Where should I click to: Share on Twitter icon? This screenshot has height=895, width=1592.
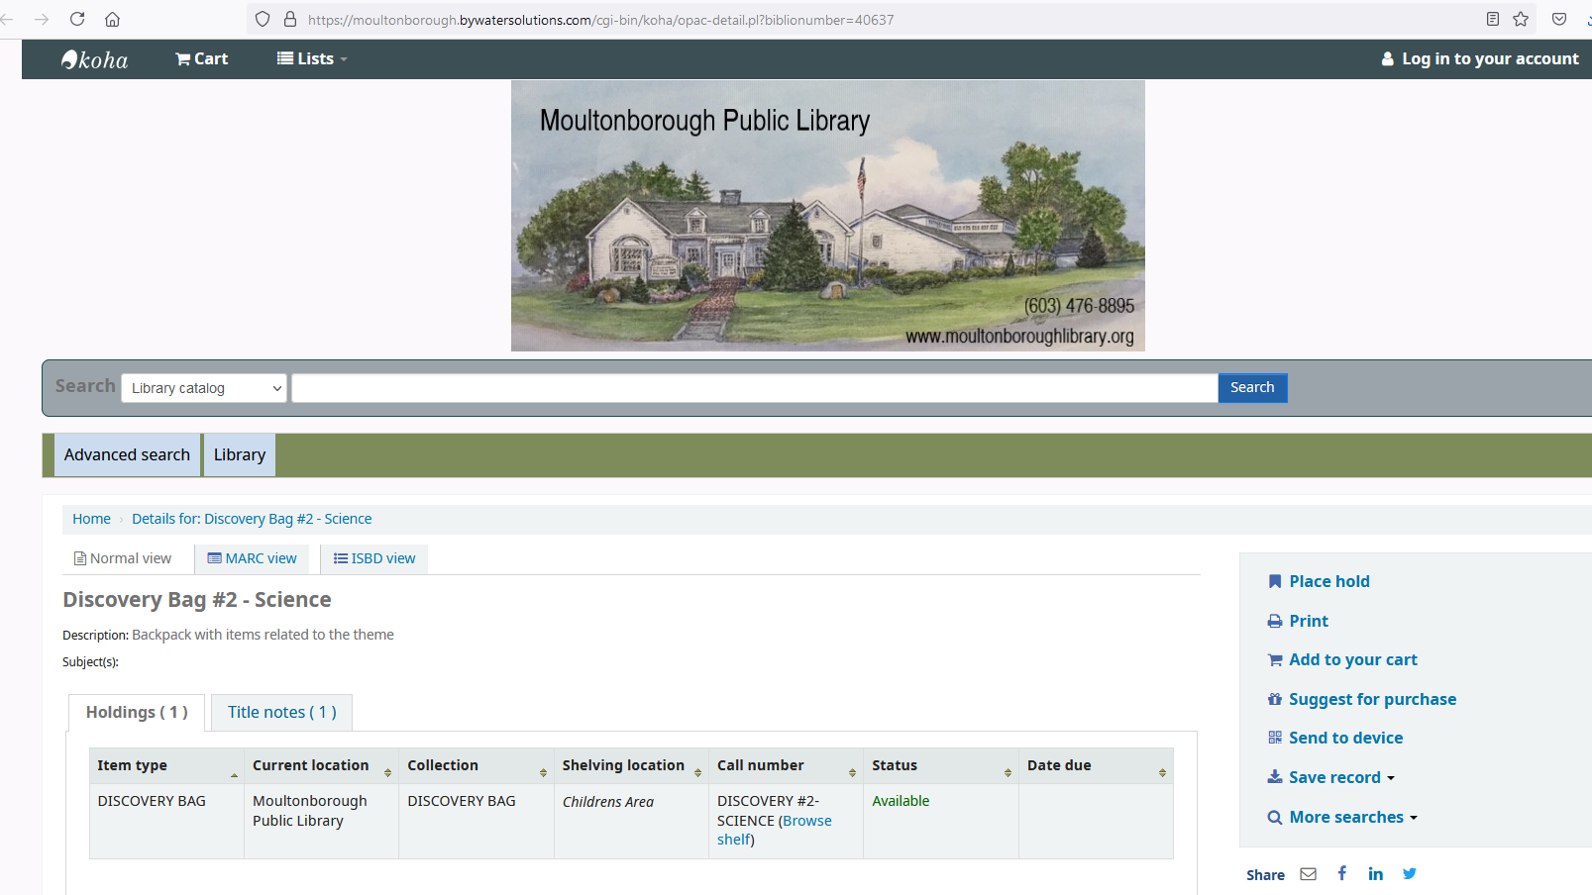[x=1410, y=873]
